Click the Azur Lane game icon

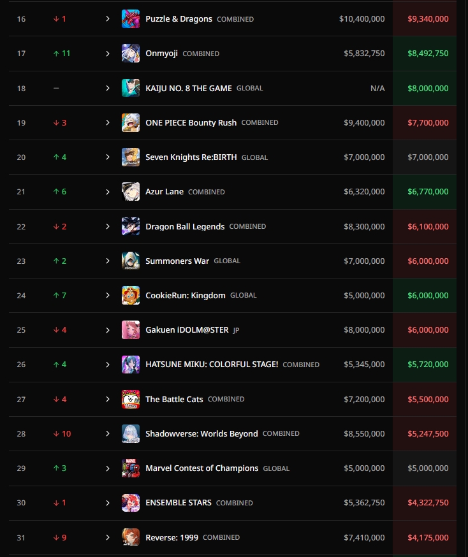pyautogui.click(x=131, y=192)
